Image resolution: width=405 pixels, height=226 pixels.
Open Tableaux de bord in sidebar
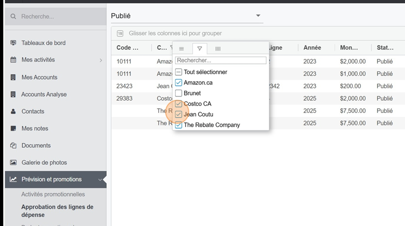(x=43, y=43)
